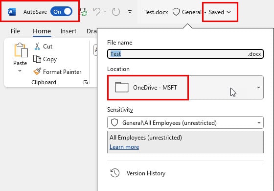Click the Format Painter label
Image resolution: width=274 pixels, height=191 pixels.
[x=62, y=72]
